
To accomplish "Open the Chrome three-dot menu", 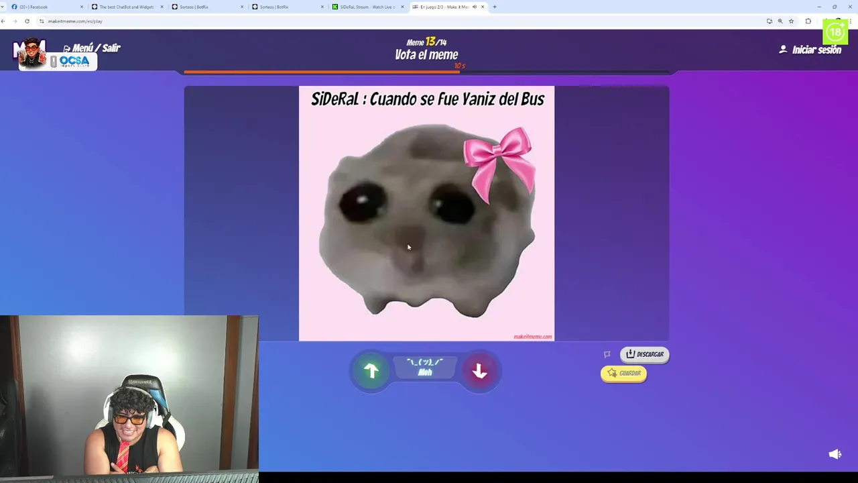I will tap(851, 21).
